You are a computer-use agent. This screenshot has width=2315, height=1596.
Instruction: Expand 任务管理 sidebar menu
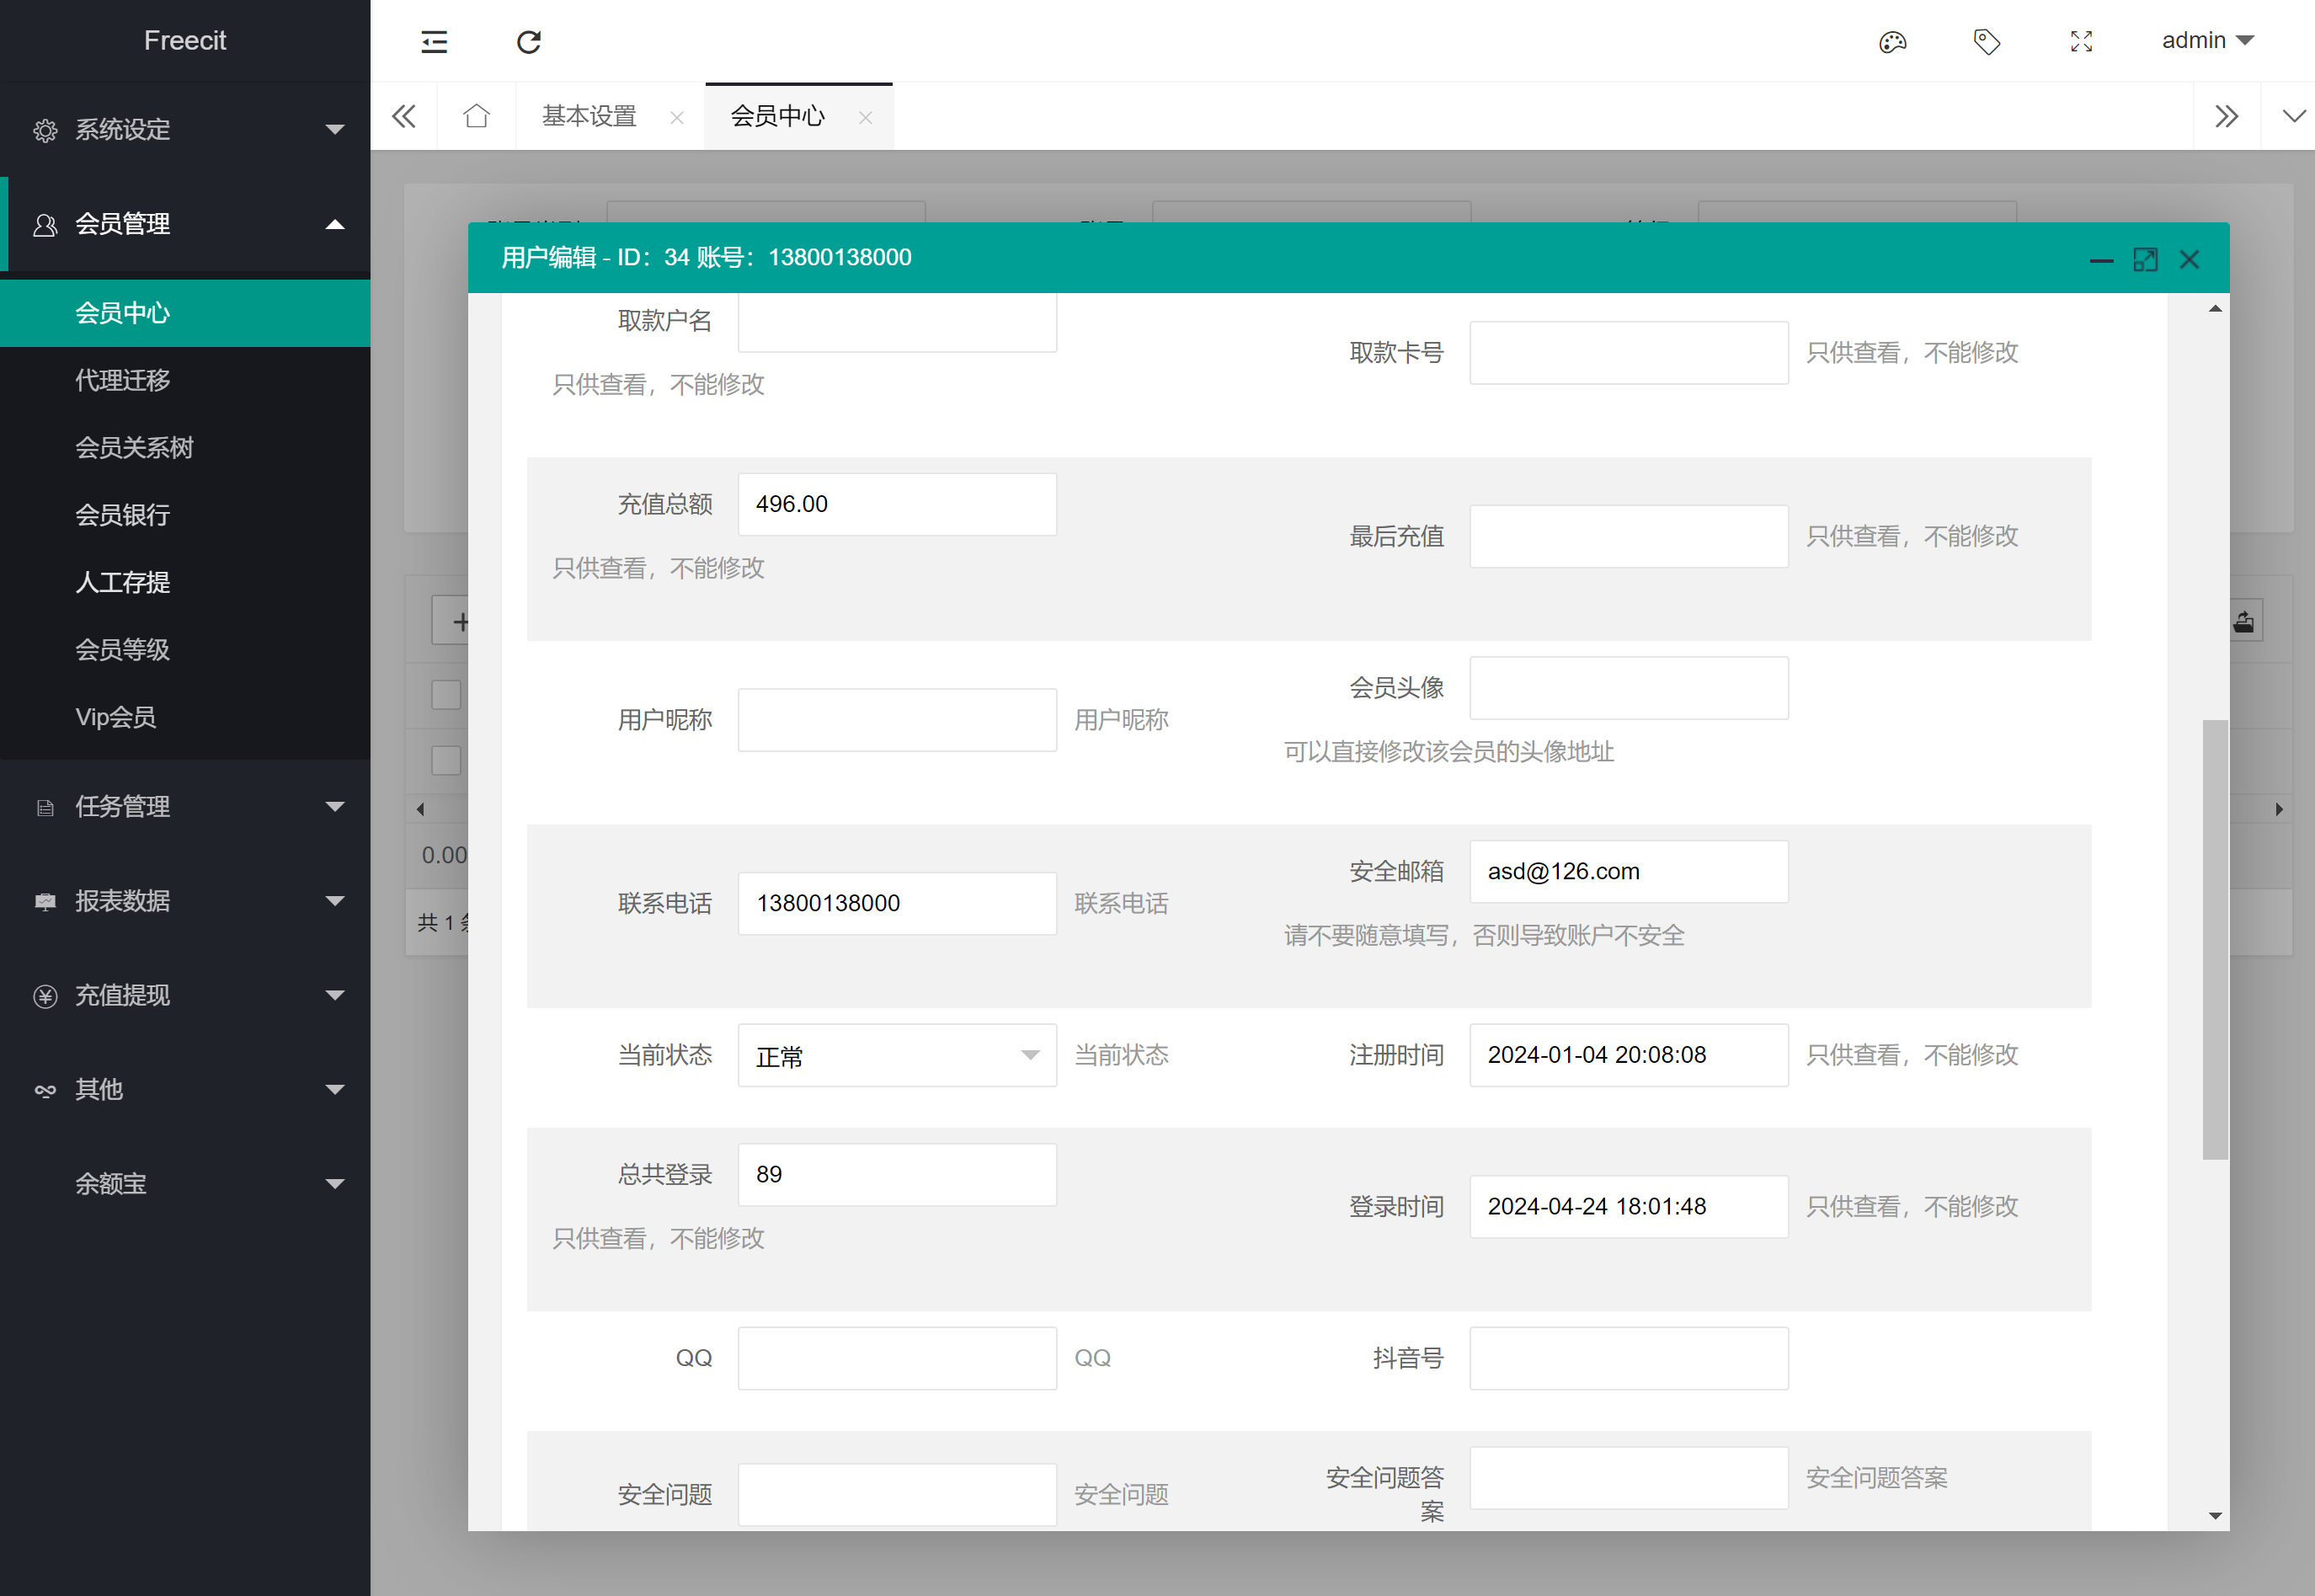[x=185, y=806]
